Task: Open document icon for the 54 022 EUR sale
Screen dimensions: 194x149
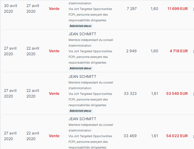Action: [x=193, y=137]
